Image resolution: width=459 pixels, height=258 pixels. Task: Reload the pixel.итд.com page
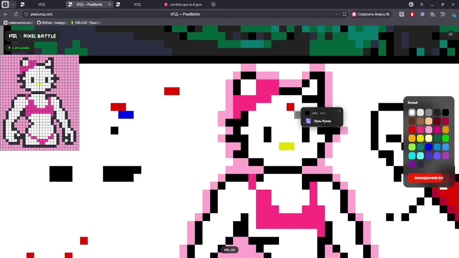pos(16,14)
